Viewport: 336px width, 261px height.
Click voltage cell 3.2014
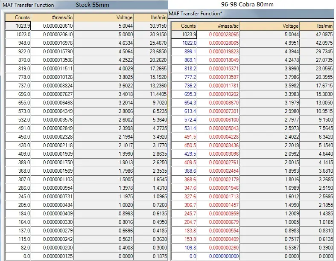click(103, 103)
